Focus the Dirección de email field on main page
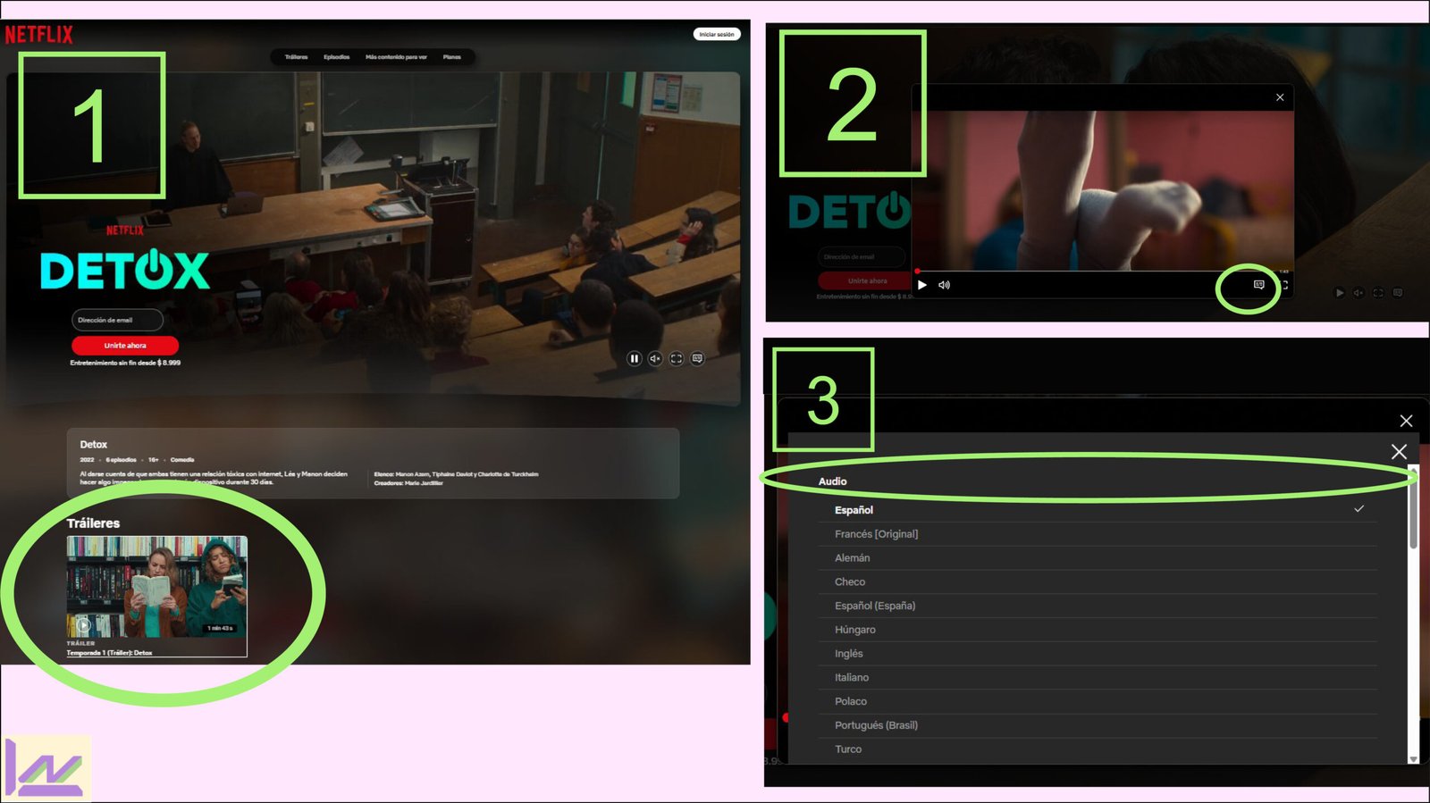 tap(117, 320)
